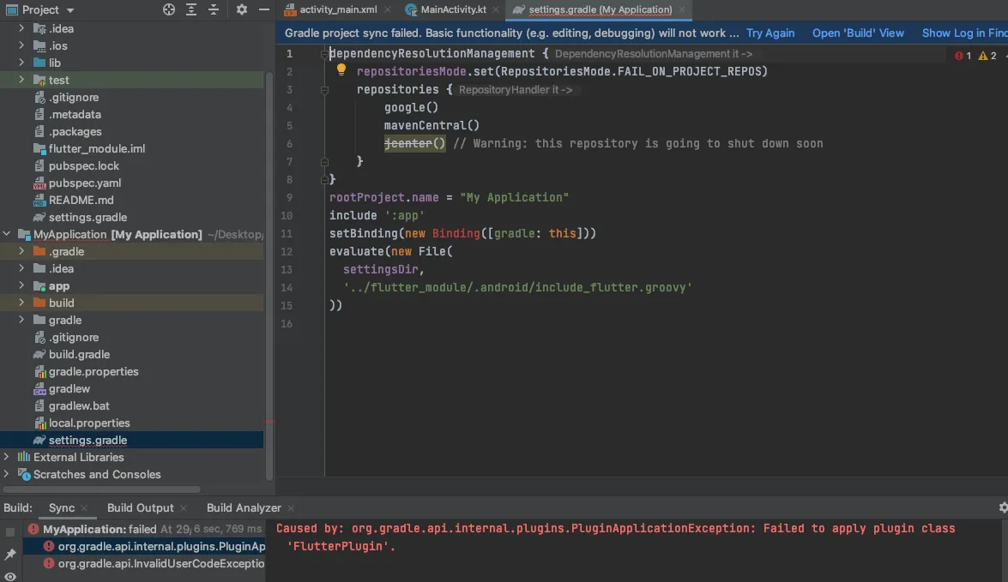Open the Build panel settings gear
1008x582 pixels.
1003,507
